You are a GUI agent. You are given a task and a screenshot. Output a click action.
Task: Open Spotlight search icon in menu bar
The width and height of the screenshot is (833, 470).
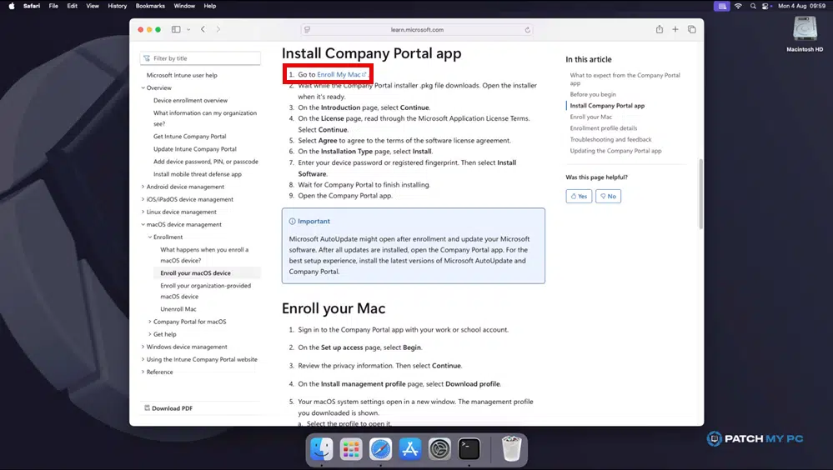(753, 6)
